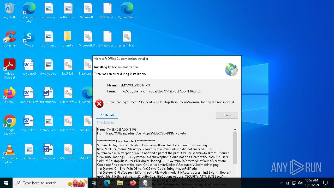Click inside the Error Details text box
This screenshot has height=188, width=334.
pos(165,153)
